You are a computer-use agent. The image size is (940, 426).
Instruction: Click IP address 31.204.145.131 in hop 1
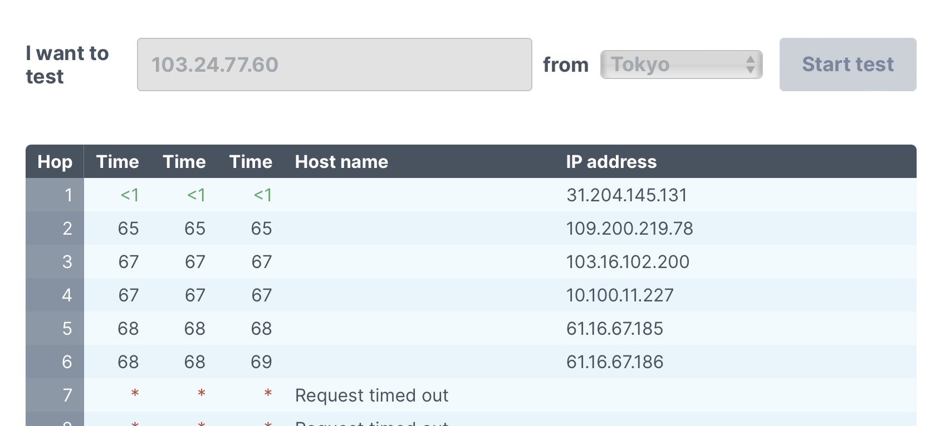pos(626,195)
